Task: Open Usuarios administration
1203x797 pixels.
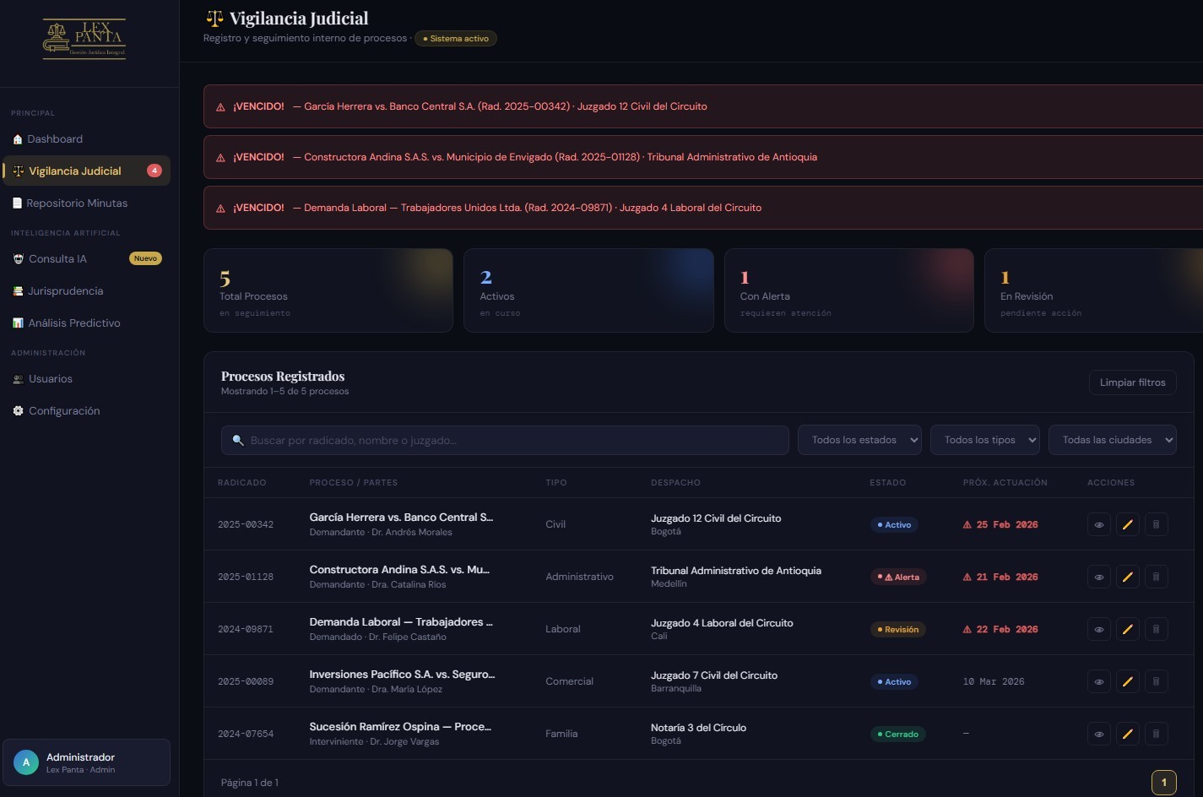Action: pyautogui.click(x=86, y=379)
